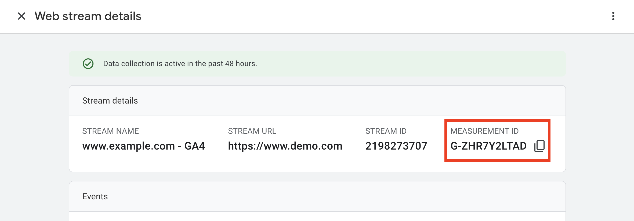Click inside the red highlighted Measurement ID box

point(497,140)
